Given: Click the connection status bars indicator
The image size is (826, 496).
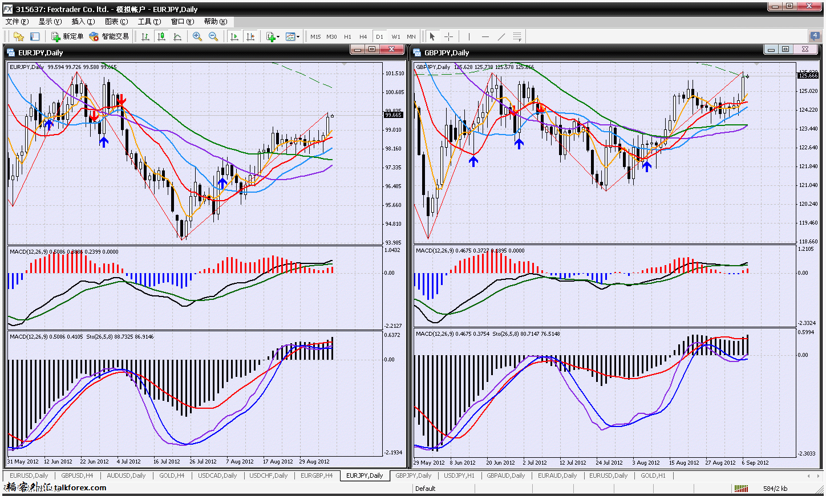Looking at the screenshot, I should click(x=741, y=489).
